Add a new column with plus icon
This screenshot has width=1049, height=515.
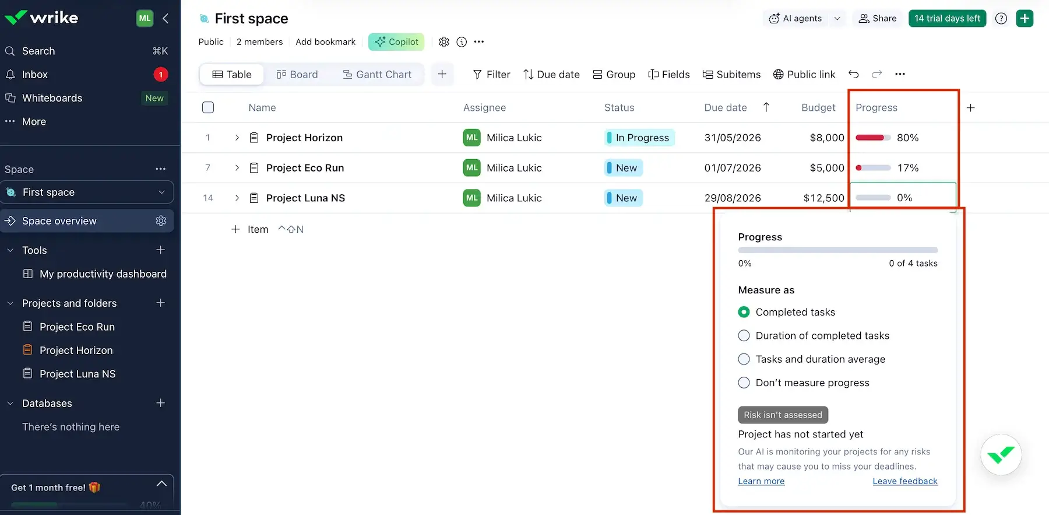coord(971,108)
